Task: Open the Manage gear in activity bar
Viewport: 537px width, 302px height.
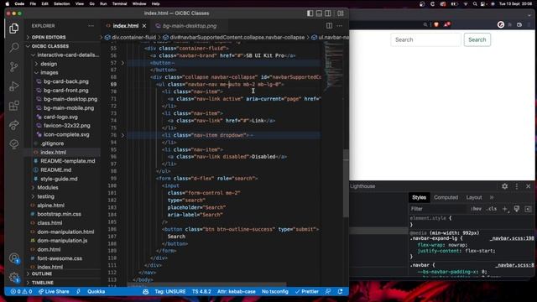Action: pyautogui.click(x=14, y=277)
